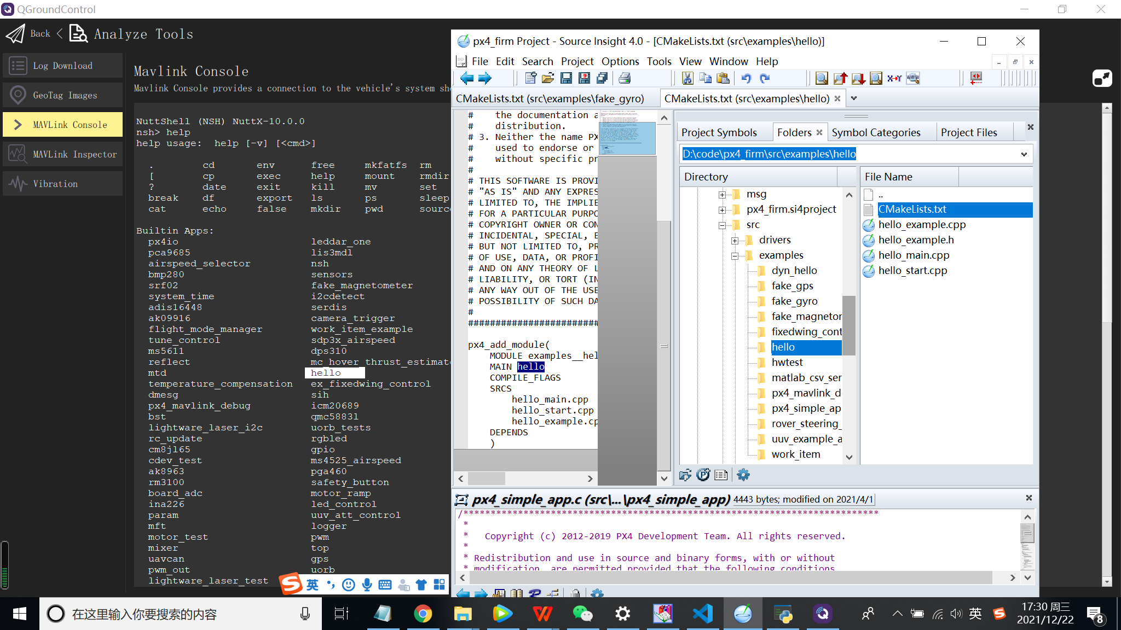Open the Search menu
Viewport: 1121px width, 630px height.
tap(537, 61)
